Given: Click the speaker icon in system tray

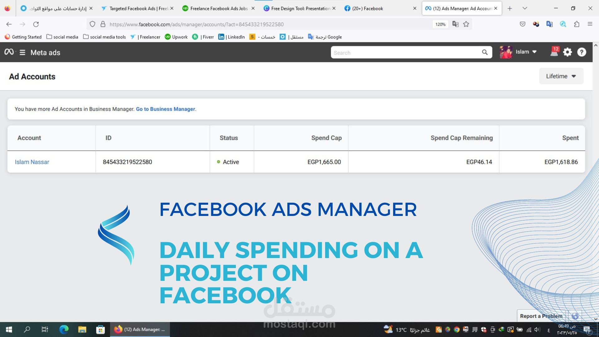Looking at the screenshot, I should [537, 329].
